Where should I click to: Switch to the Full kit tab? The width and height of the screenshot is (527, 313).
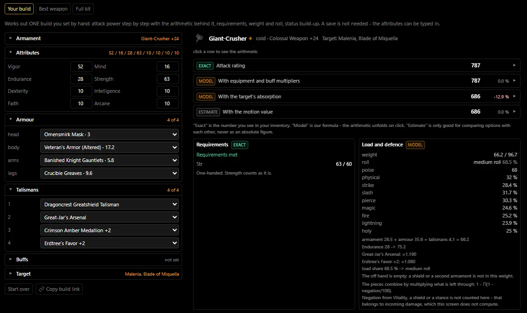point(83,9)
